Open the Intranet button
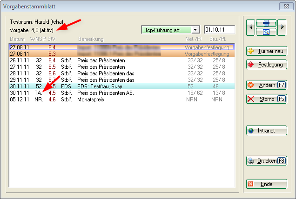This screenshot has width=296, height=199. pyautogui.click(x=267, y=131)
